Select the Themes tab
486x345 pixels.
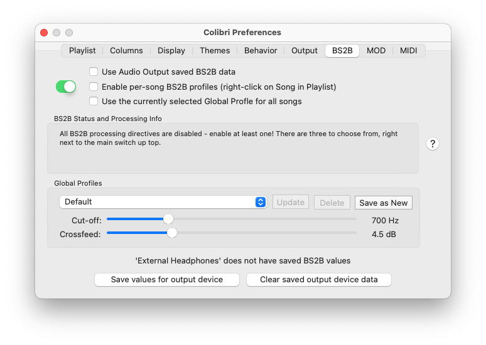point(215,50)
